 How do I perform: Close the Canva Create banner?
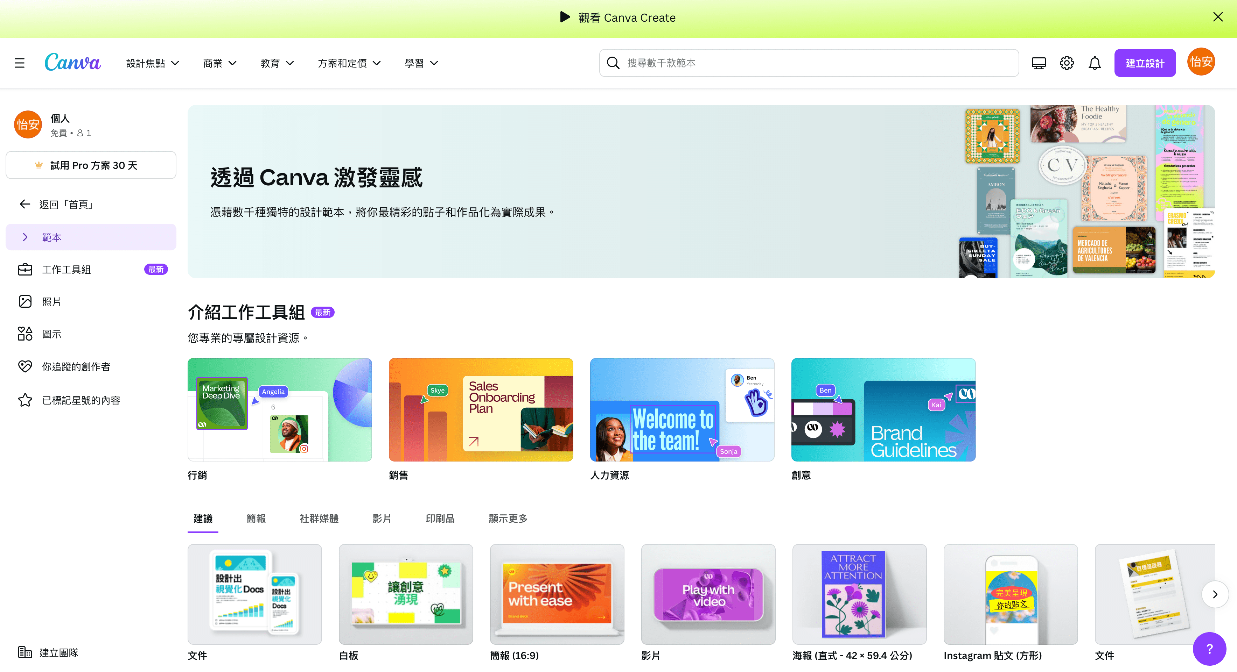[1218, 17]
